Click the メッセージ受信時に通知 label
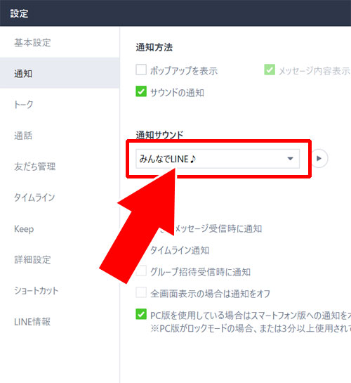This screenshot has height=383, width=351. pos(218,229)
